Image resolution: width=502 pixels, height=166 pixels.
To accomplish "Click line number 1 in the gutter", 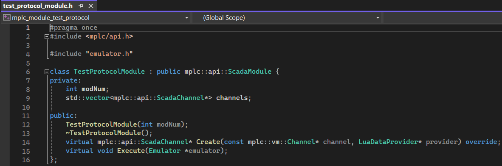I will pyautogui.click(x=28, y=28).
